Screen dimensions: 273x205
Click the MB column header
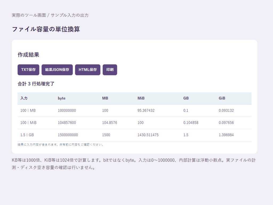point(105,98)
